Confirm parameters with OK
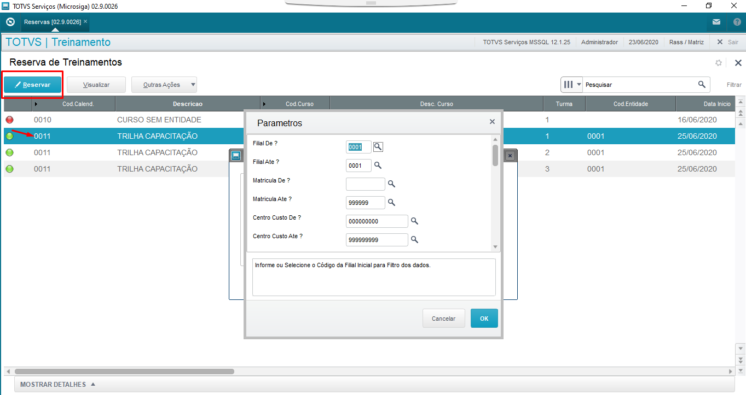 [484, 319]
